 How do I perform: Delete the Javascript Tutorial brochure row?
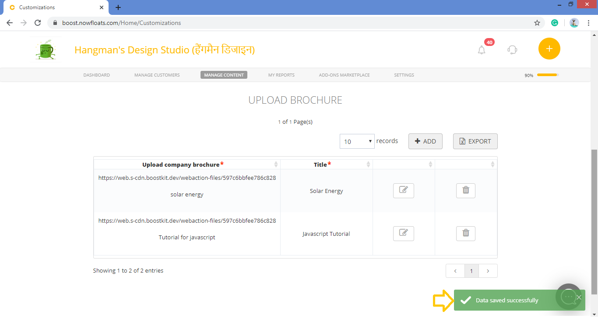coord(466,234)
